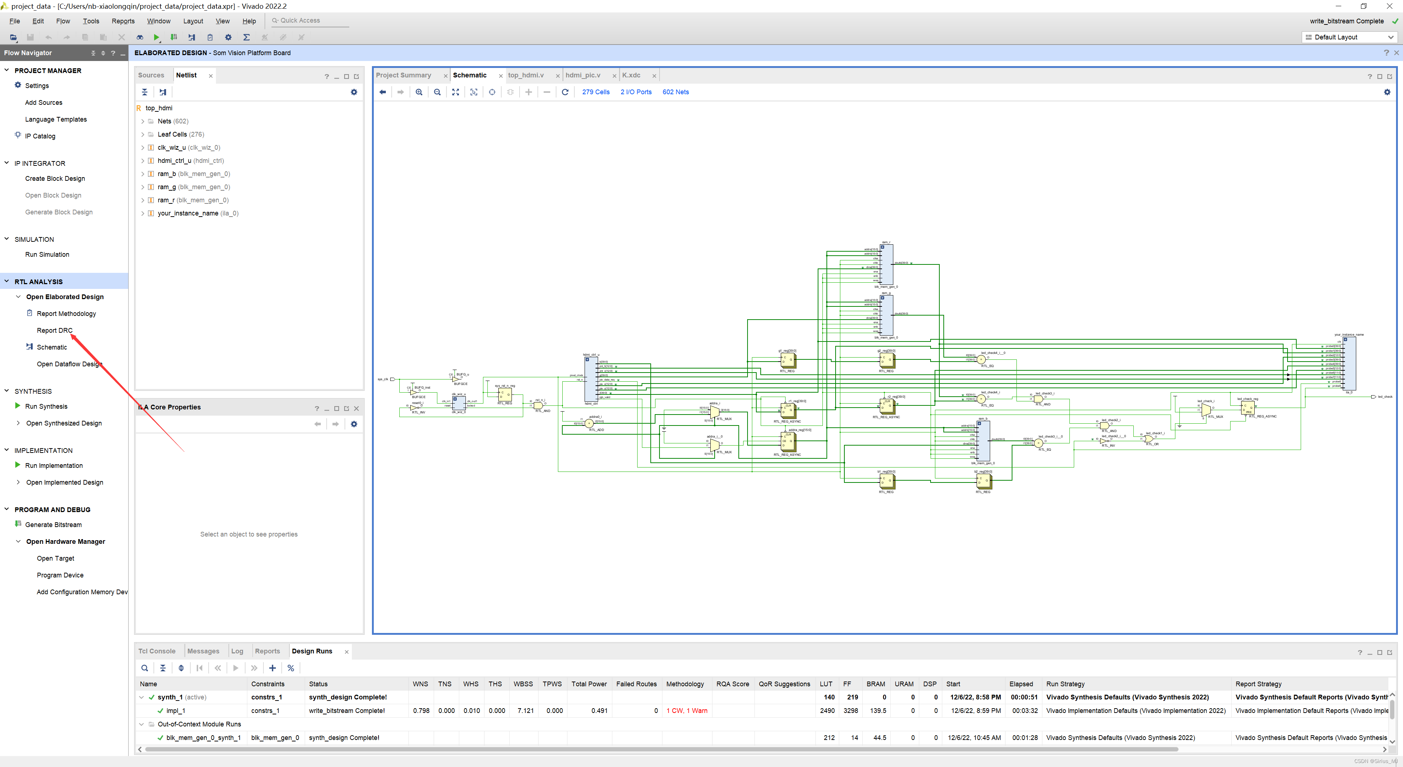Screen dimensions: 1403x767
Task: Click the Sigma reports toolbar icon
Action: click(x=246, y=38)
